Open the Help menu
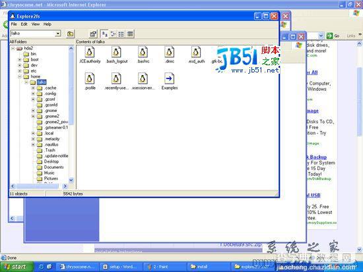 48,24
